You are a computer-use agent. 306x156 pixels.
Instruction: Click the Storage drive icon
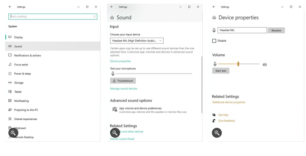(10, 83)
